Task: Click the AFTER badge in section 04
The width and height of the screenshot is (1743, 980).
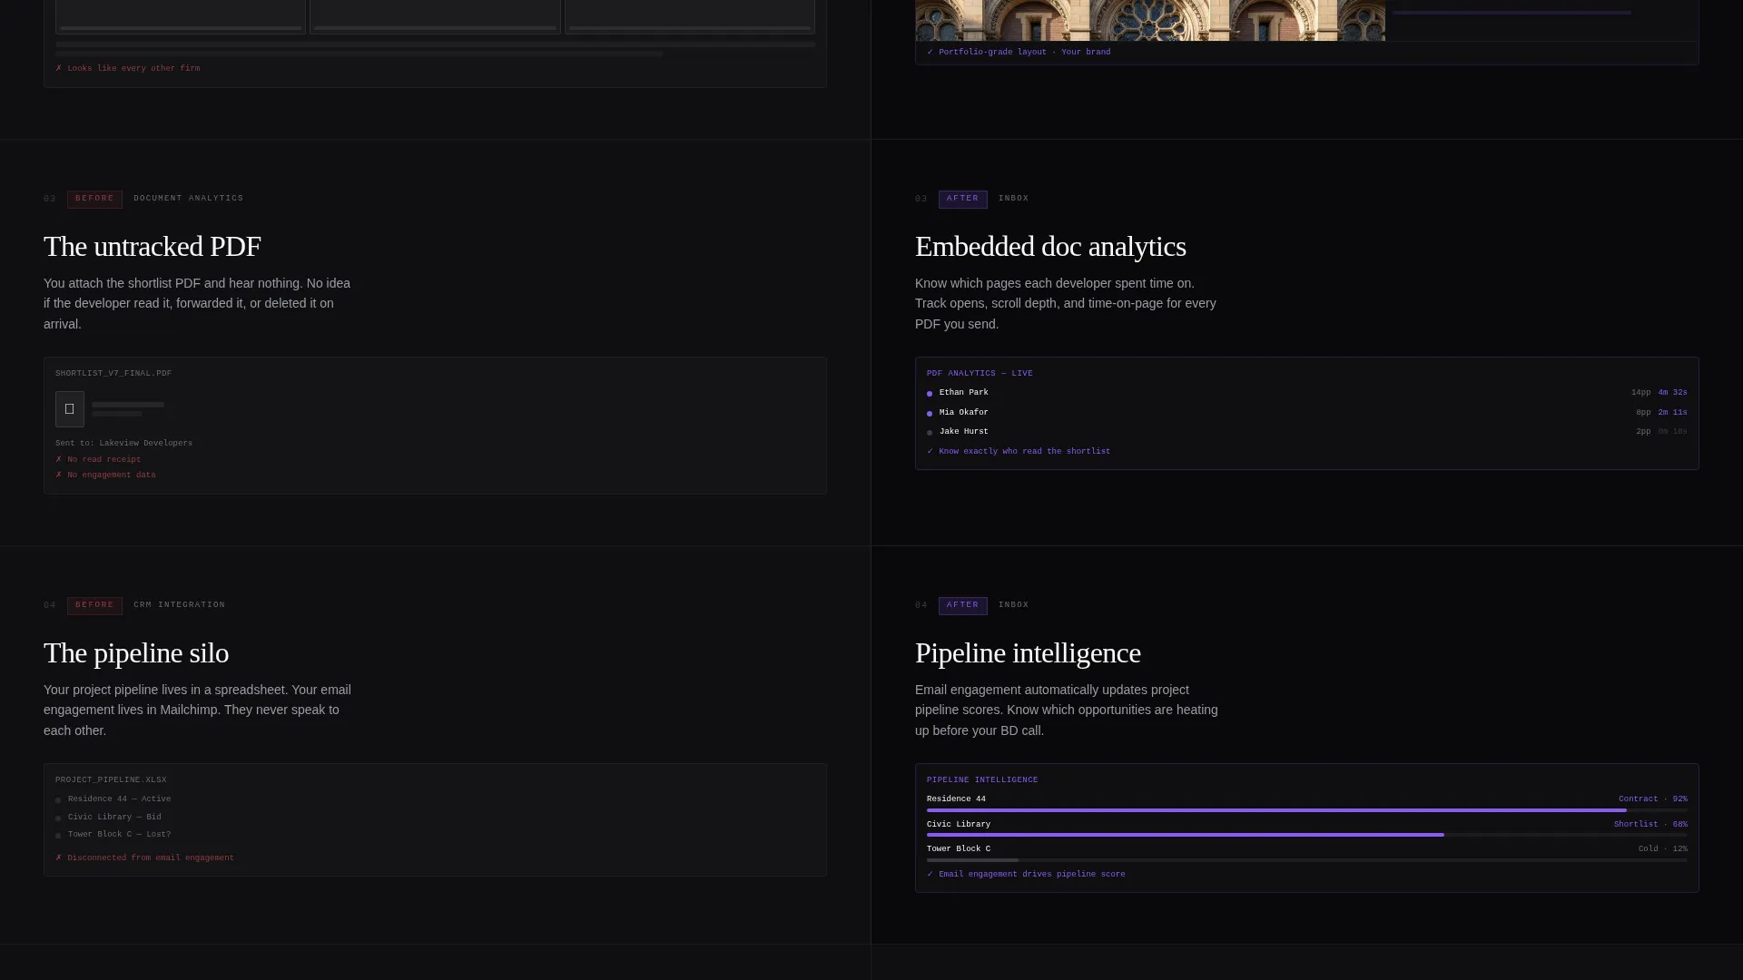Action: pyautogui.click(x=963, y=605)
